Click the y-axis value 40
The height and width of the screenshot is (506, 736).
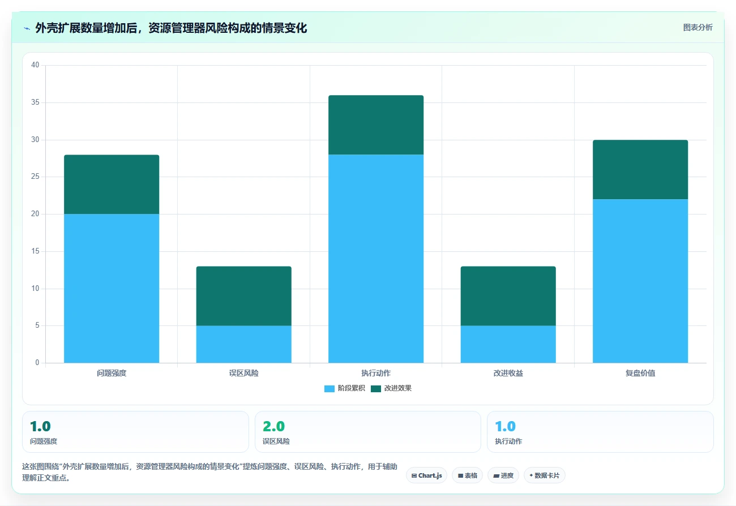pyautogui.click(x=35, y=65)
